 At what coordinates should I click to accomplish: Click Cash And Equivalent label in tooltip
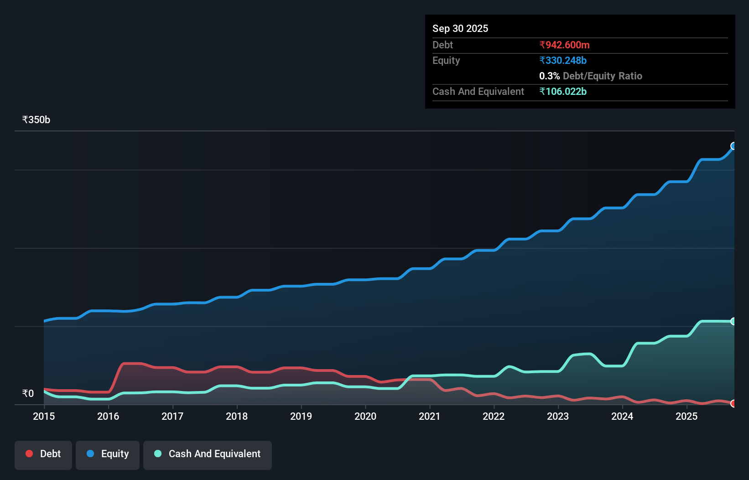[x=478, y=91]
